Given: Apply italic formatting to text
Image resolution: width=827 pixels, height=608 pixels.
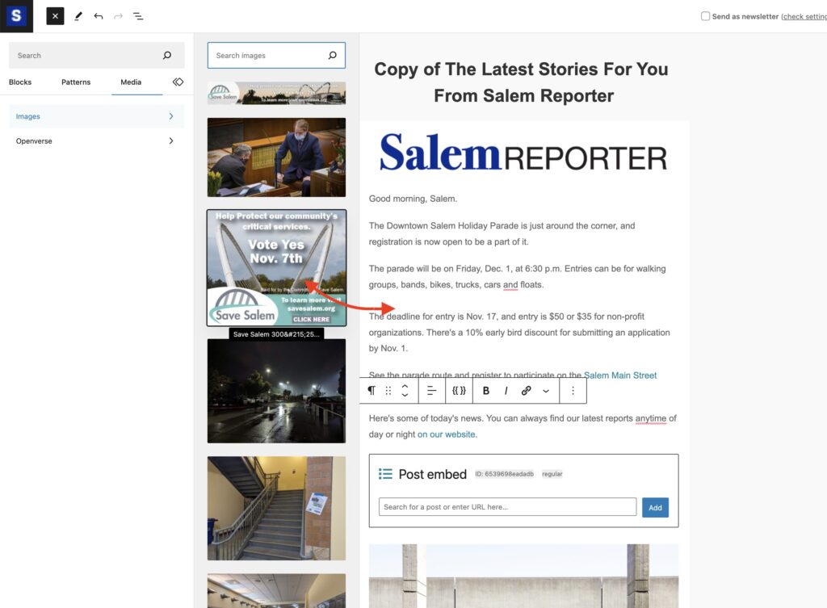Looking at the screenshot, I should coord(506,391).
